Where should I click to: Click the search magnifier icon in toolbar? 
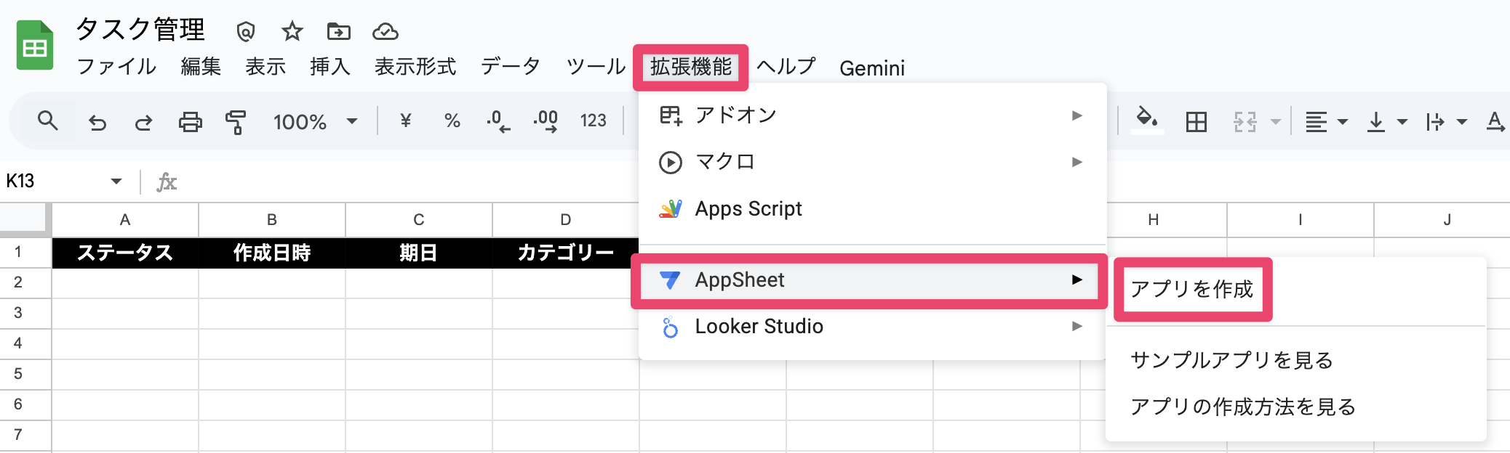[x=48, y=121]
